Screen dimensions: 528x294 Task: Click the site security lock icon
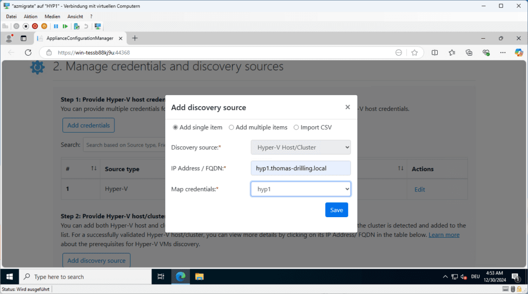click(x=49, y=53)
